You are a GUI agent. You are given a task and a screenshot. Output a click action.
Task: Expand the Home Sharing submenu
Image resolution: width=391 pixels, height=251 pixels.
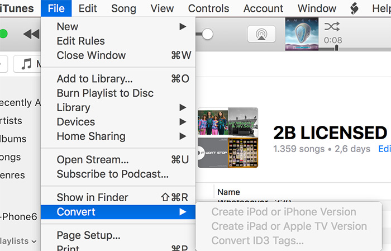pyautogui.click(x=118, y=136)
